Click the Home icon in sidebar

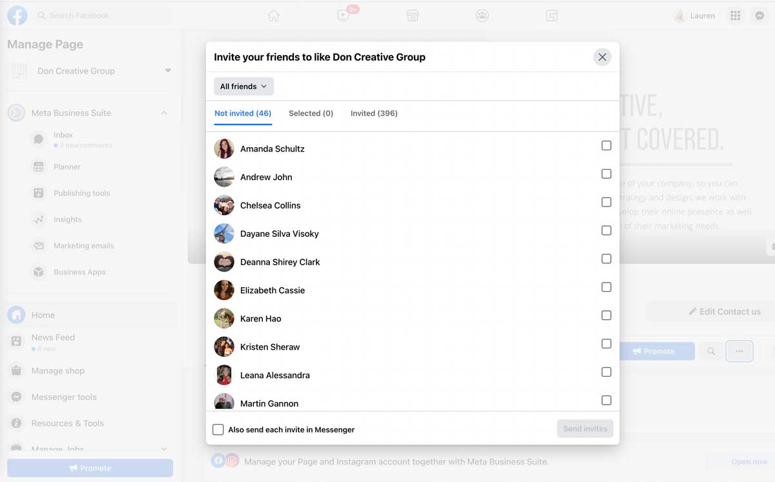pyautogui.click(x=16, y=315)
